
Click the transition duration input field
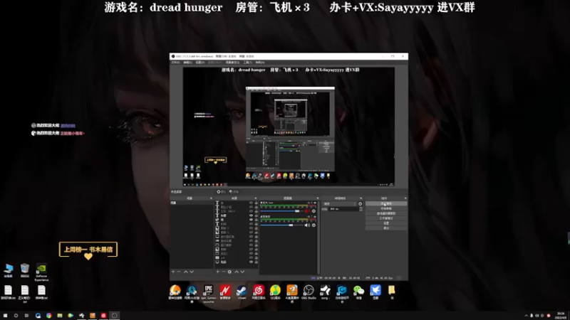pyautogui.click(x=344, y=209)
